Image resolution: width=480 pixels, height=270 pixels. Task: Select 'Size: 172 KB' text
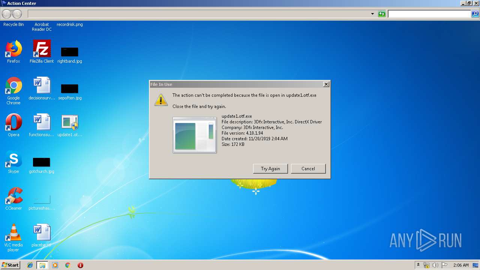(x=233, y=144)
